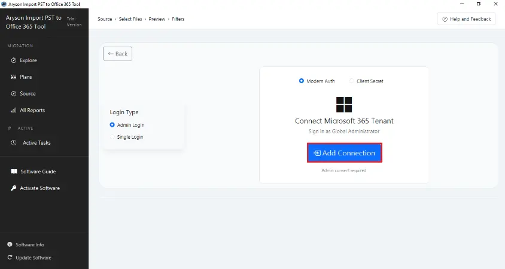505x269 pixels.
Task: Close the Aryson tool window
Action: 495,4
